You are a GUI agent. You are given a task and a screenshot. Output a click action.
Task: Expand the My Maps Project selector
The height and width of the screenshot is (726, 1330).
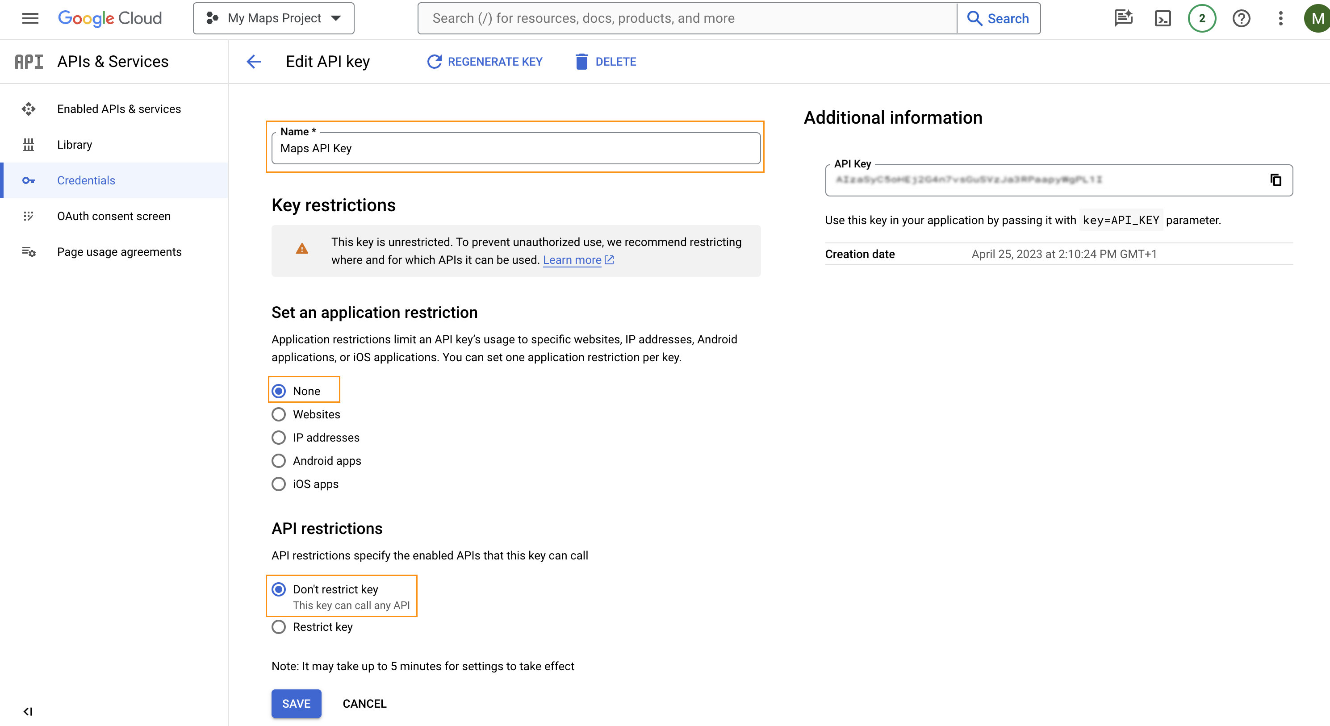(x=274, y=19)
